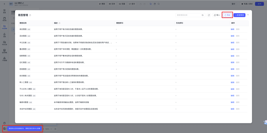The height and width of the screenshot is (133, 267).
Task: Focus the 搜索意图名称 search field
Action: [188, 15]
